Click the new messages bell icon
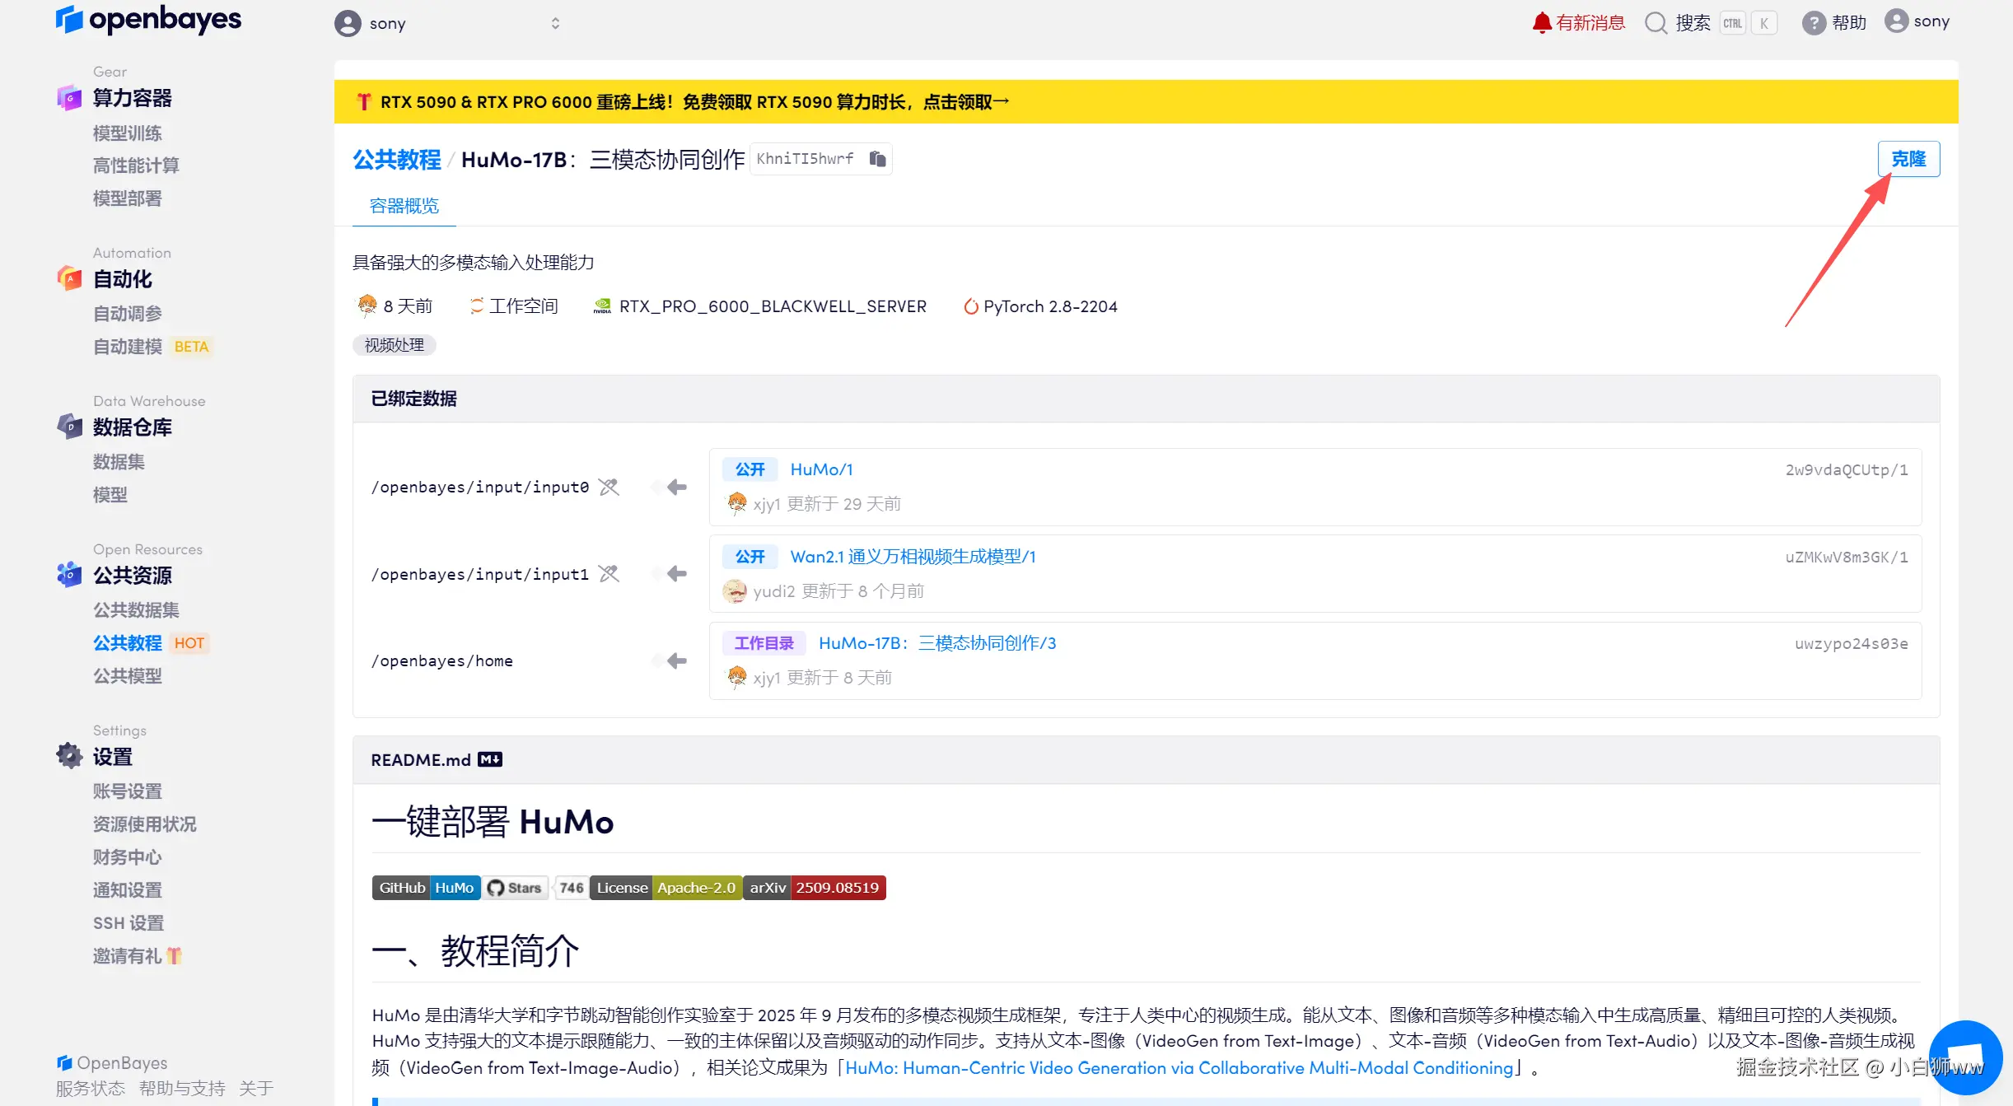Image resolution: width=2013 pixels, height=1106 pixels. coord(1541,22)
